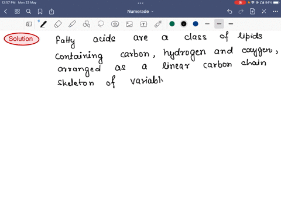Tap the handwritten word 'linear'

(176, 65)
